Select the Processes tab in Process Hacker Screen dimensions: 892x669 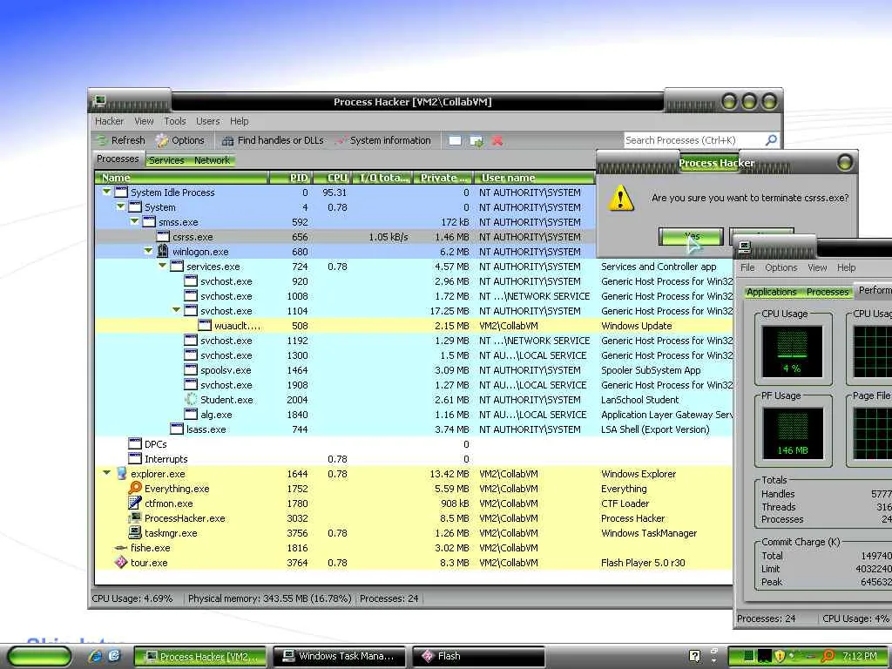coord(118,159)
